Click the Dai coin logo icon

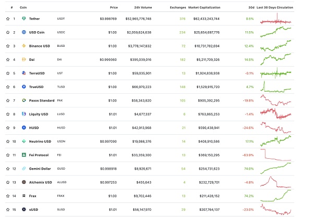[x=24, y=59]
